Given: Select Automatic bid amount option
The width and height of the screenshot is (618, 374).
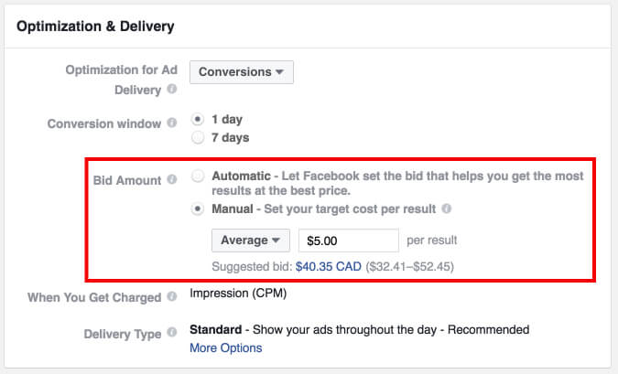Looking at the screenshot, I should 198,176.
